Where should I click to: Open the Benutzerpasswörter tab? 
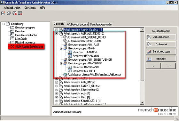tap(101, 24)
